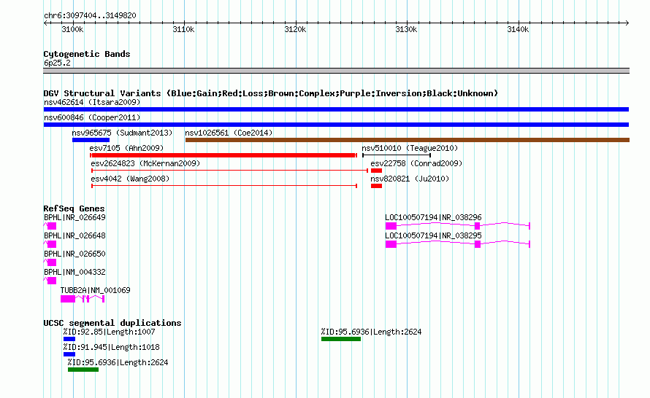Open variant label nsv820821 (Ju2010)
The width and height of the screenshot is (650, 398).
[x=410, y=179]
